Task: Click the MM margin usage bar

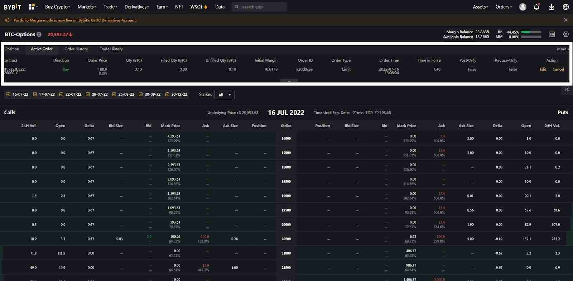Action: pyautogui.click(x=531, y=37)
